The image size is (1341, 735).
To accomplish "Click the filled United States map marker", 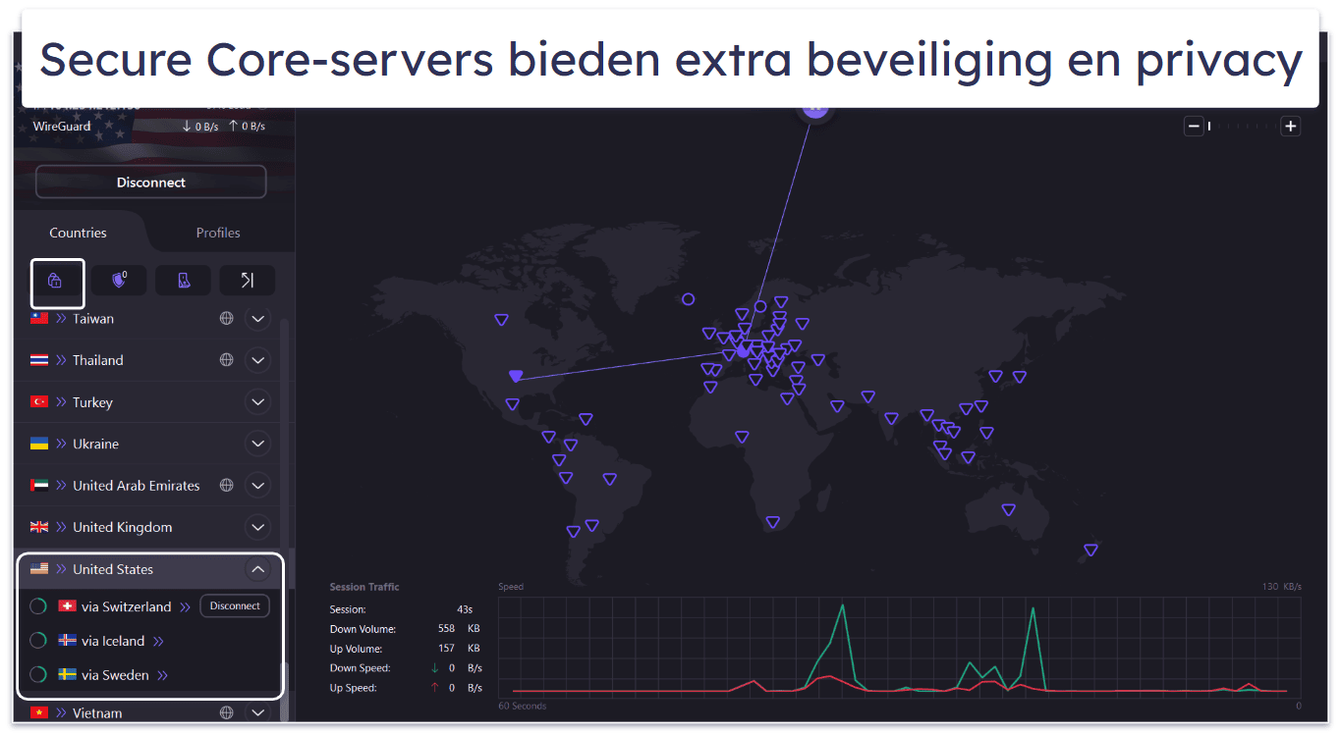I will click(516, 376).
